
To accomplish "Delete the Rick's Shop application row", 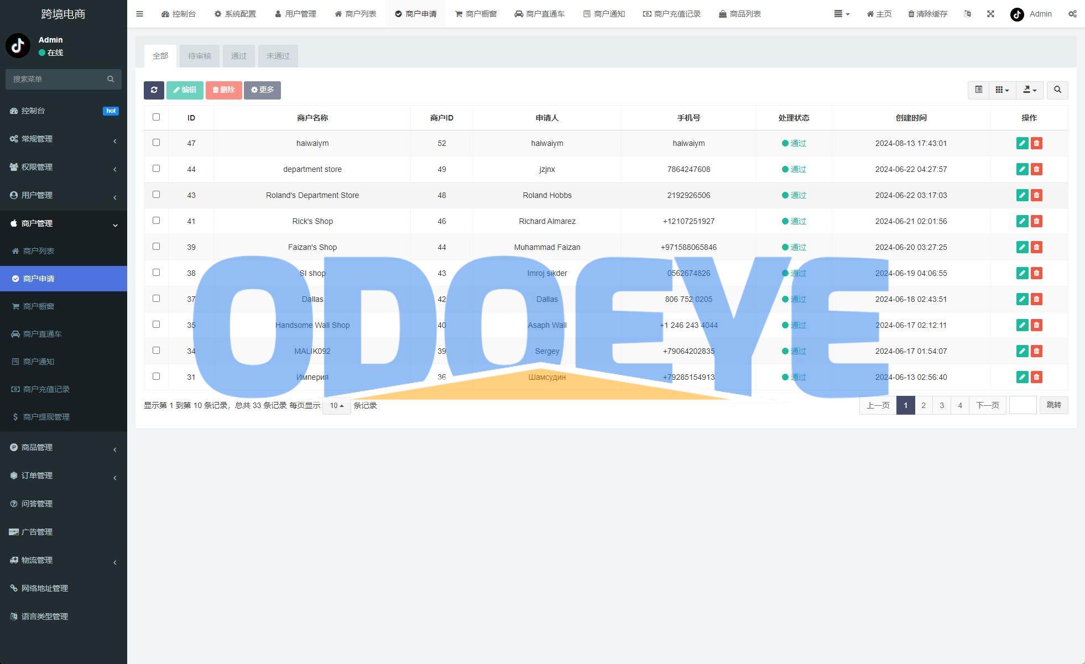I will click(x=1036, y=221).
